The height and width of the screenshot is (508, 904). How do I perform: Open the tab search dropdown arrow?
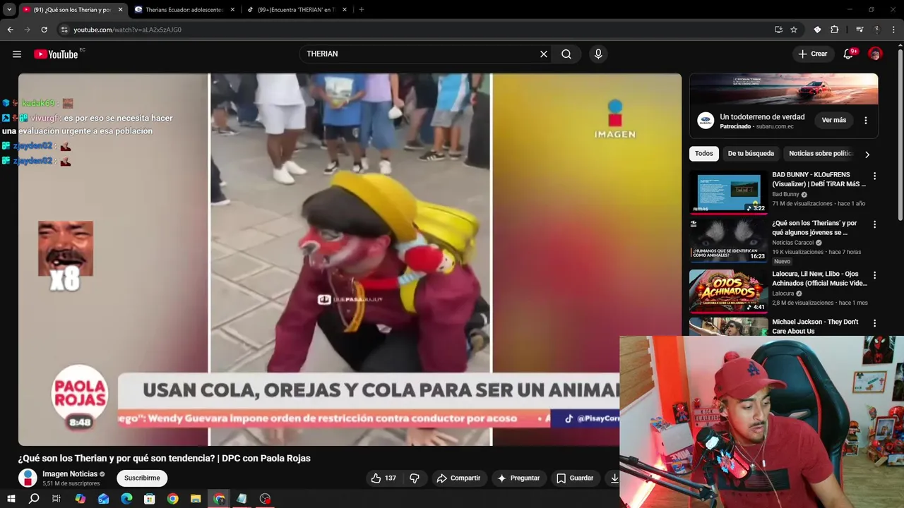click(9, 10)
